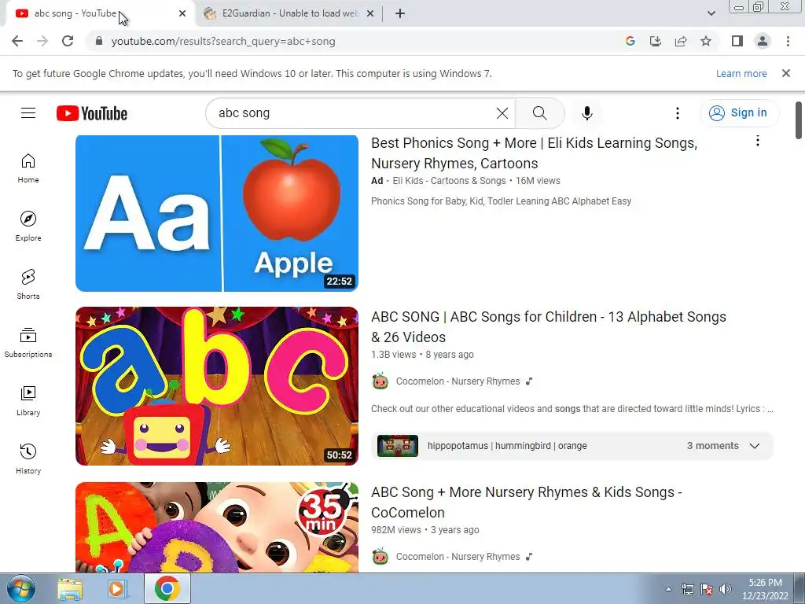Click the Phonics Song for Baby description text
Screen dimensions: 805x604
pos(501,201)
